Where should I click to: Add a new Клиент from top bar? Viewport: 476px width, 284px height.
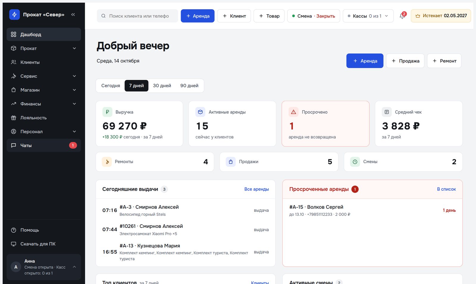(x=234, y=16)
